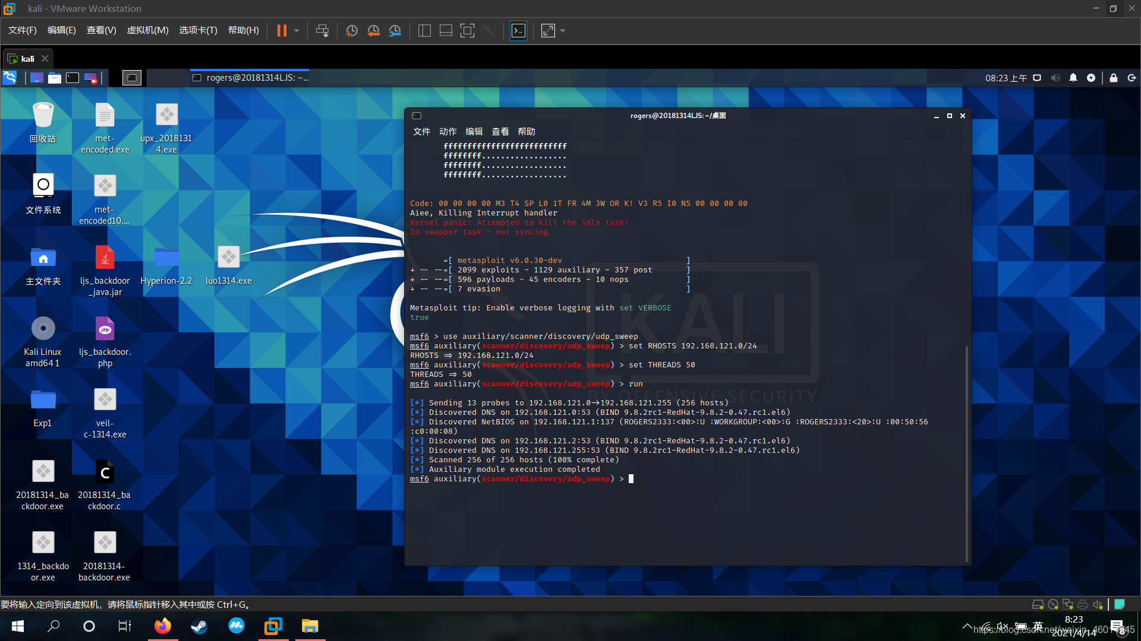1141x641 pixels.
Task: Open Kali notifications bell
Action: pos(1073,78)
